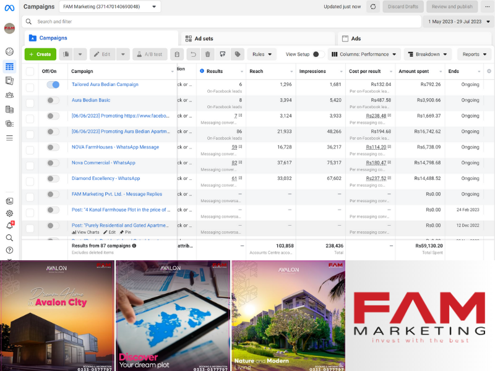Open the Nova Commercial - WhatsApp campaign link
The width and height of the screenshot is (495, 371).
pos(103,163)
